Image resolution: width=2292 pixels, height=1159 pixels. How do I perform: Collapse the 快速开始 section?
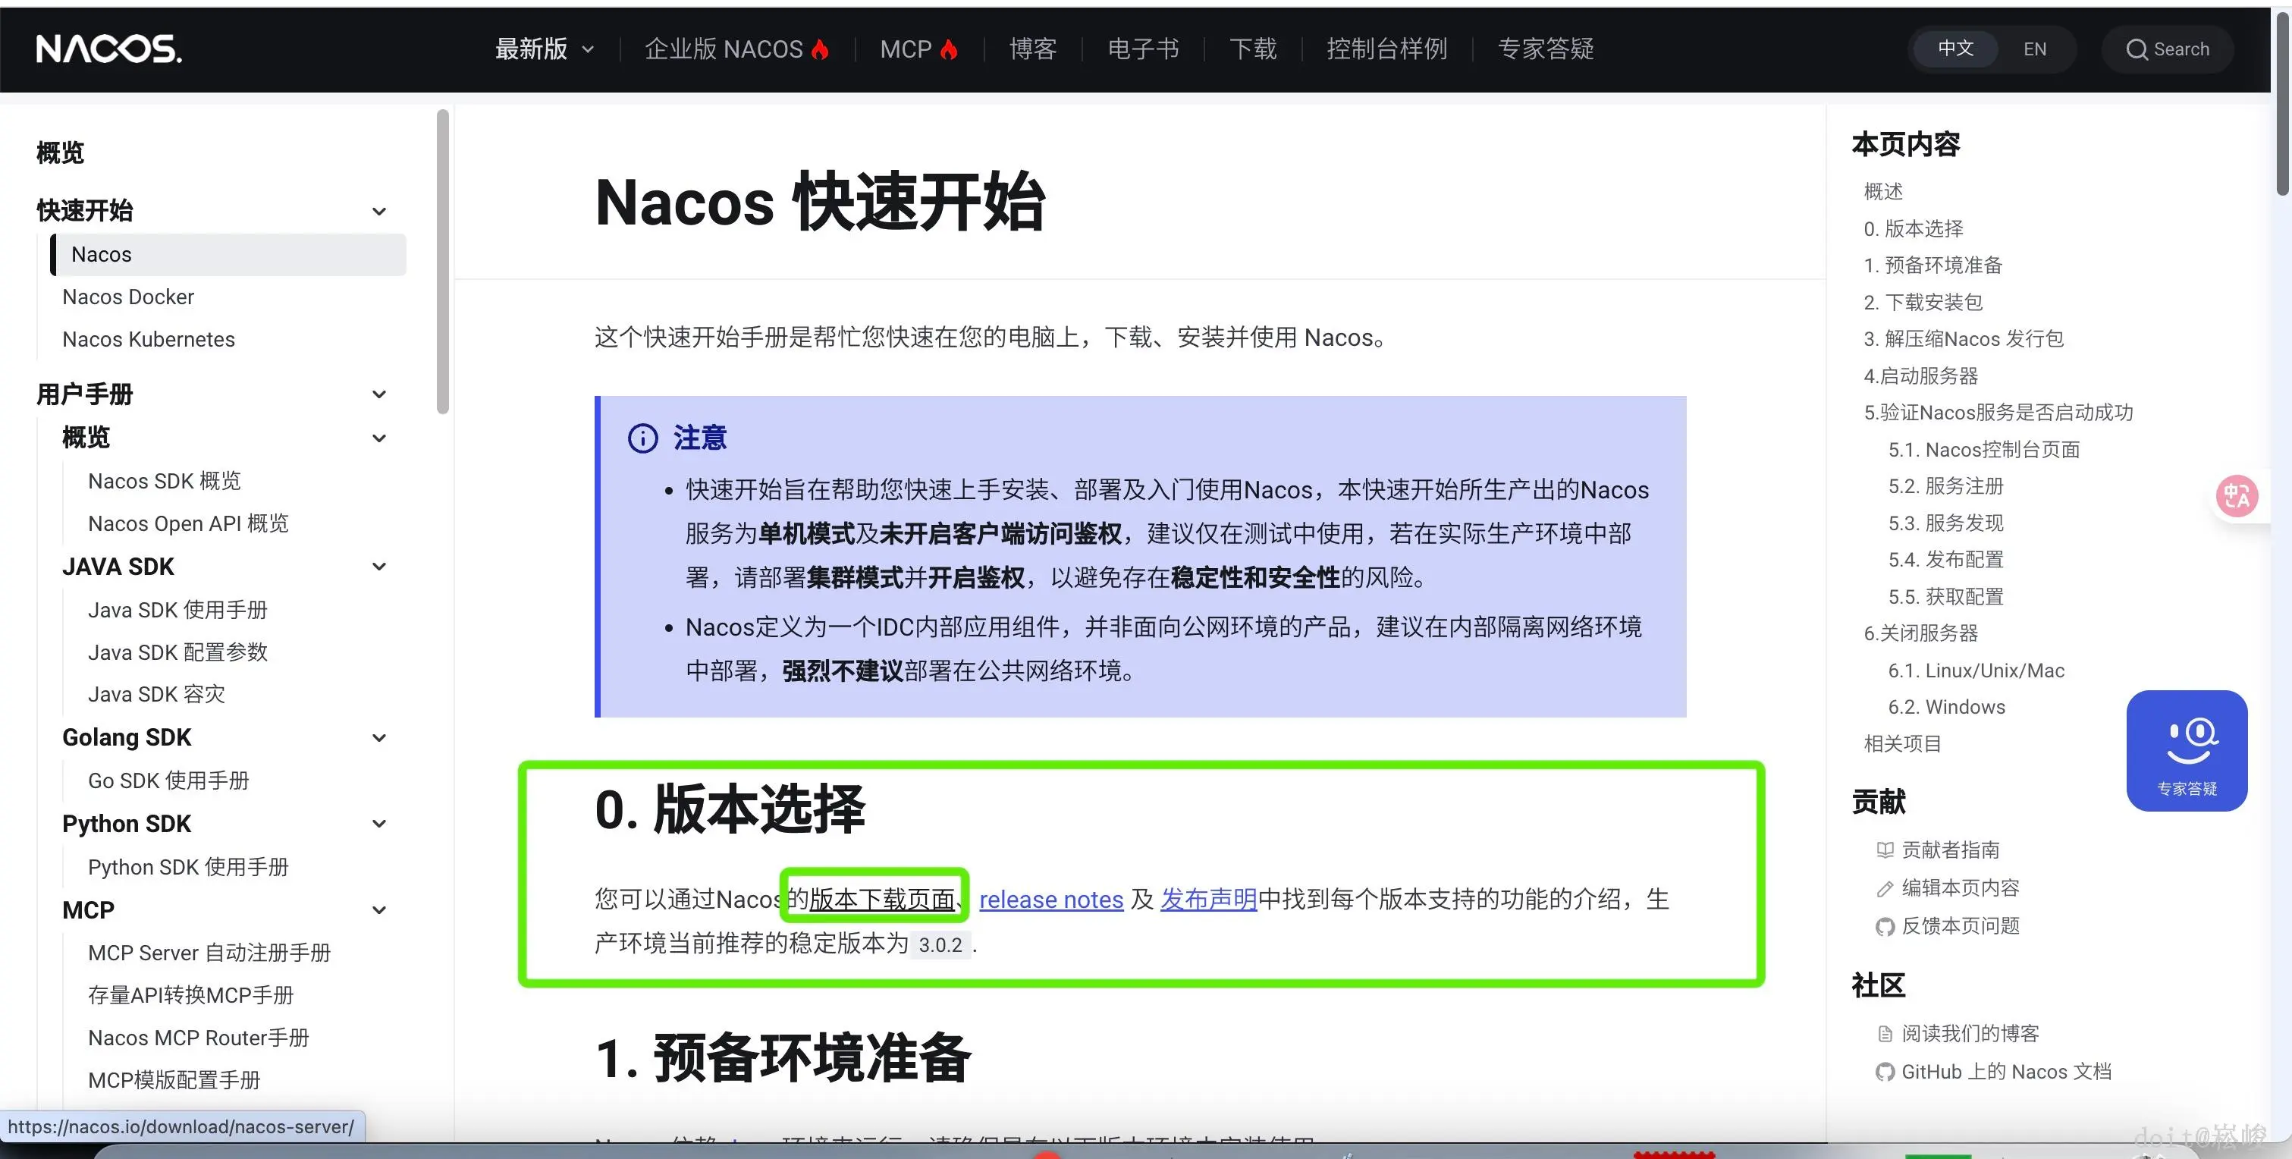click(379, 210)
